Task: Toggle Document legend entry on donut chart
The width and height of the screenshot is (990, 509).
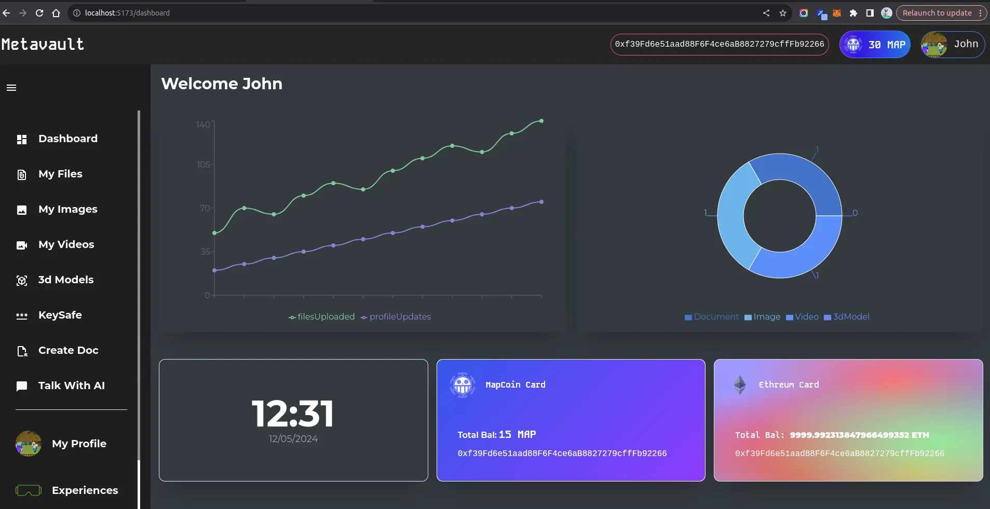Action: pos(711,317)
